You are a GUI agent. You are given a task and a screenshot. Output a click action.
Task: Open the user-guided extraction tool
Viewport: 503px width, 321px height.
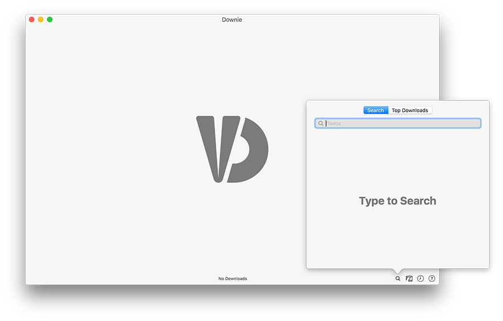(409, 278)
